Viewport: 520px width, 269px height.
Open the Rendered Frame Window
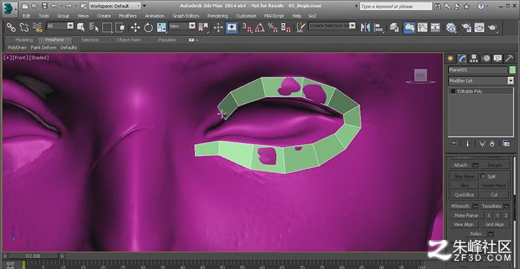tap(479, 28)
